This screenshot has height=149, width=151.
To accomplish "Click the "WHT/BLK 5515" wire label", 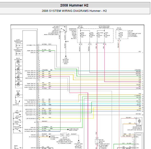I will tap(47, 44).
